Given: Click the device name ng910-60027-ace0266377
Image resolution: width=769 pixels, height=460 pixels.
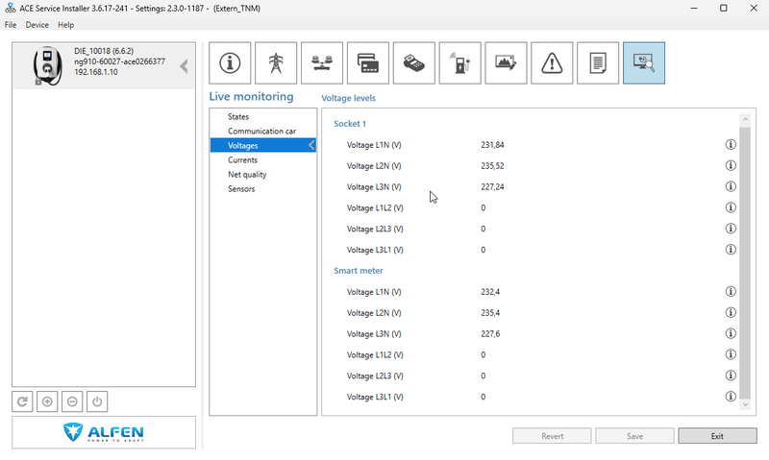Looking at the screenshot, I should pos(119,61).
